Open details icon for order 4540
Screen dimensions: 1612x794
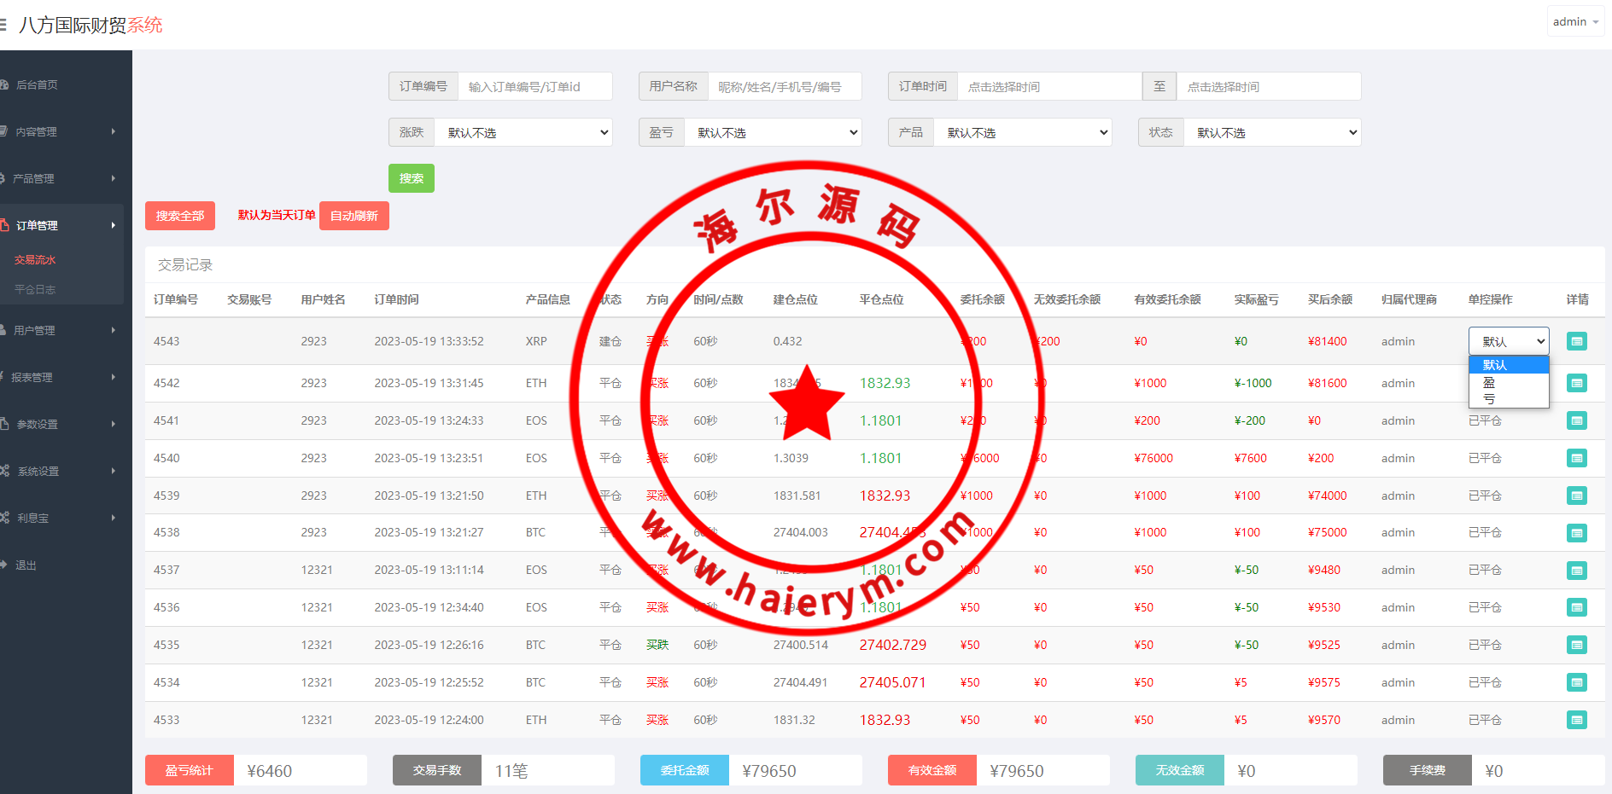(1576, 458)
